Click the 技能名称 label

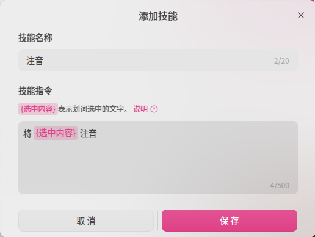click(x=35, y=38)
